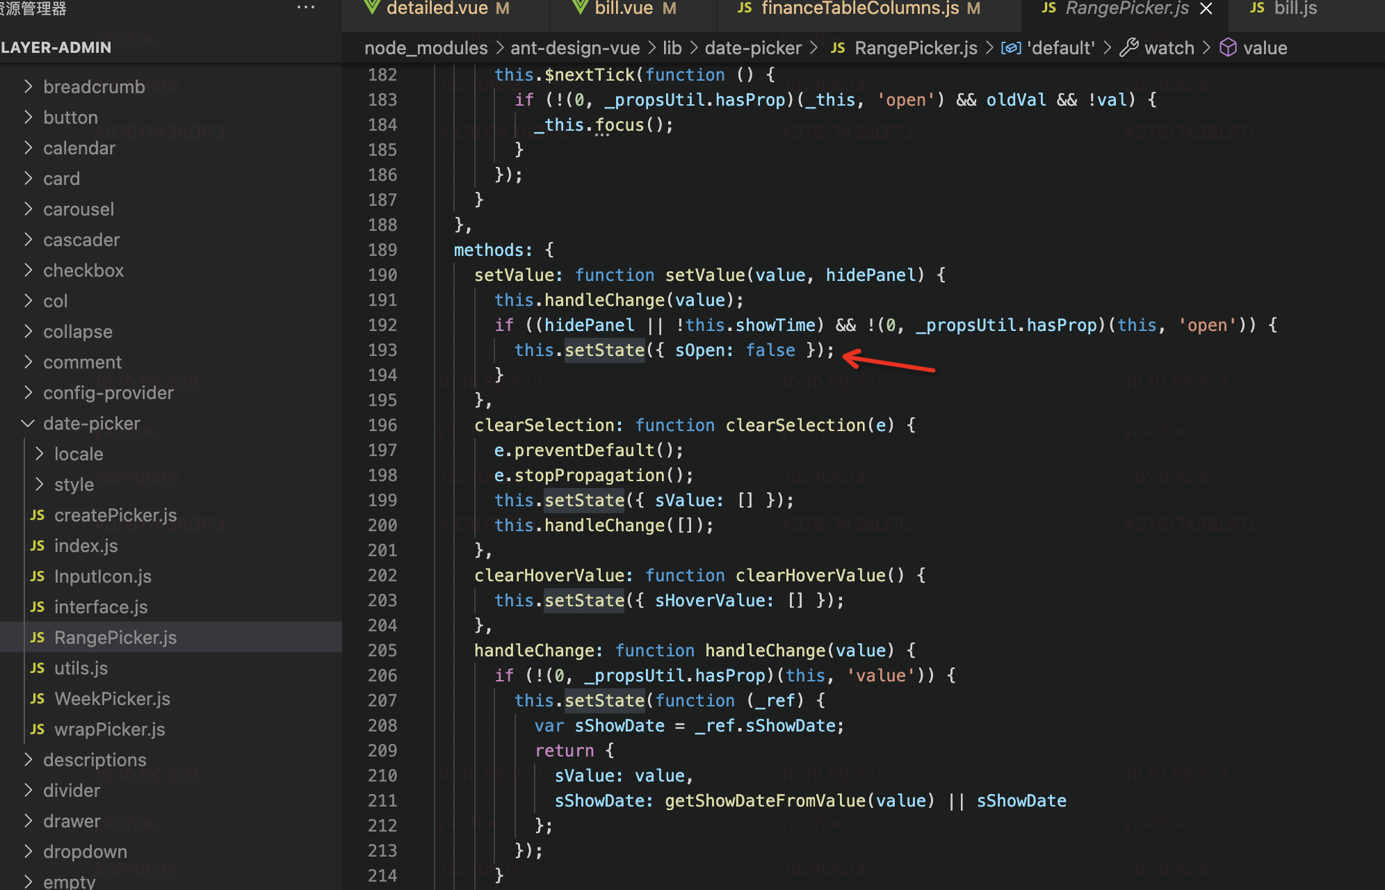1385x890 pixels.
Task: Click the Vue icon on detailed.vue tab
Action: coord(372,8)
